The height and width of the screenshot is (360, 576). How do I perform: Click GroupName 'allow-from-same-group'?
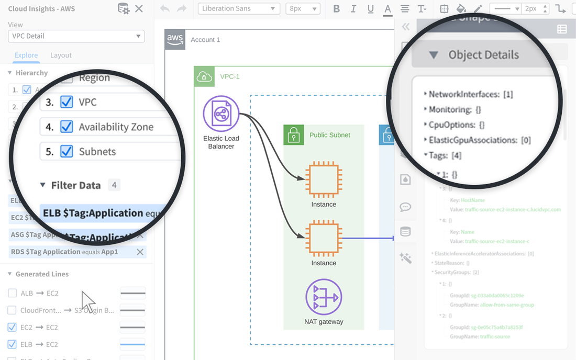(x=507, y=305)
